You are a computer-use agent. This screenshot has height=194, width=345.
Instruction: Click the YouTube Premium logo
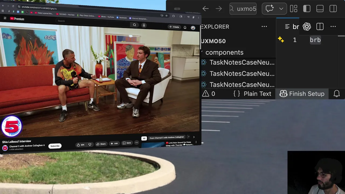(x=17, y=19)
